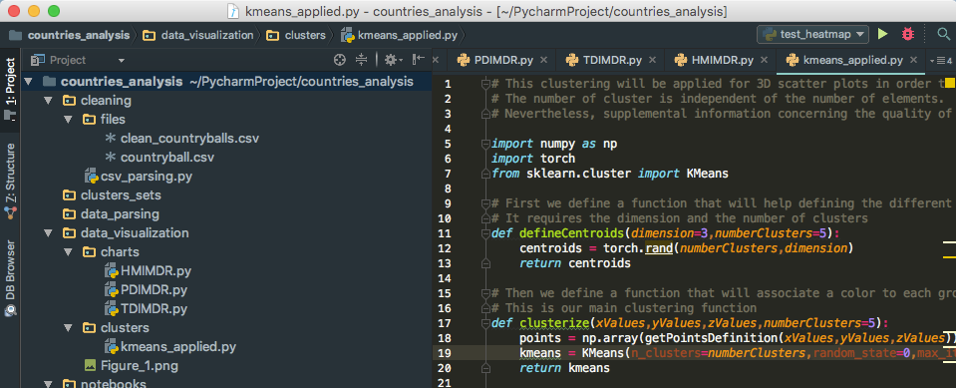Screen dimensions: 956x388
Task: Show the hidden tabs list
Action: pos(941,60)
